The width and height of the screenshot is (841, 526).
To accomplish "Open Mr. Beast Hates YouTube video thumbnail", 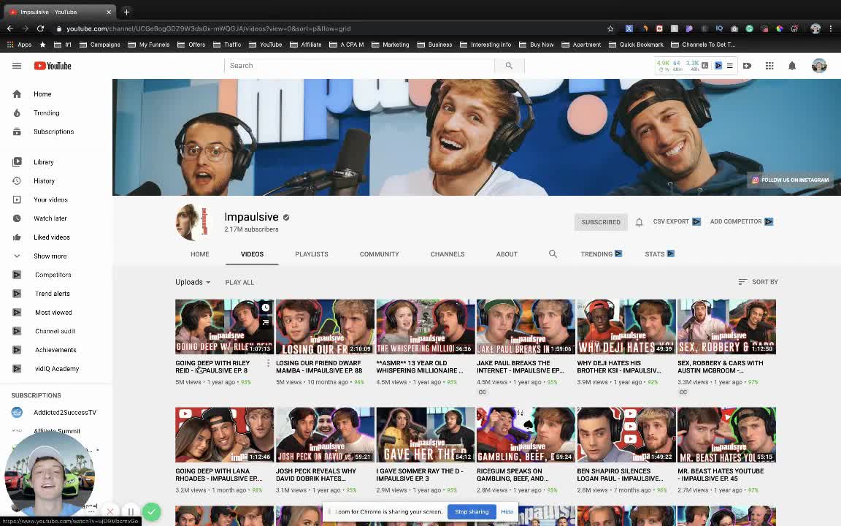I will (726, 435).
